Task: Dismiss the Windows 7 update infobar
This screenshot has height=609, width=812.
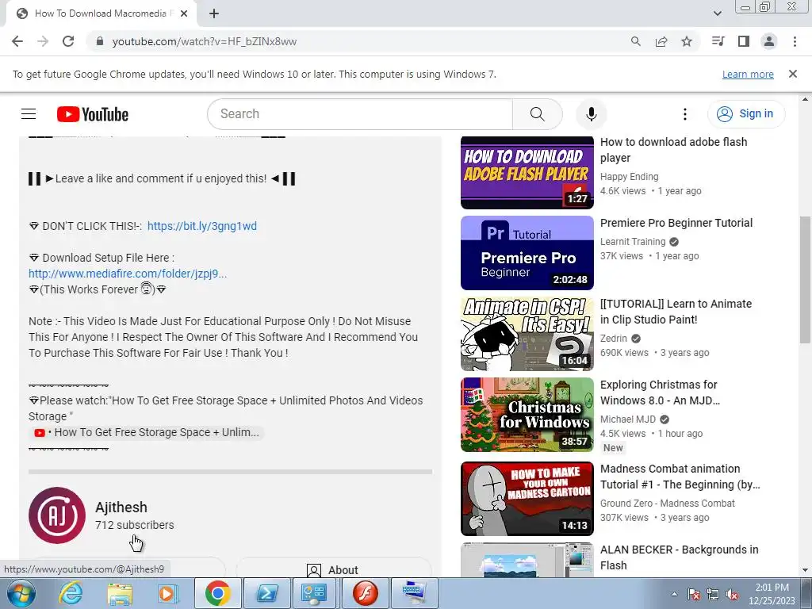Action: [793, 74]
